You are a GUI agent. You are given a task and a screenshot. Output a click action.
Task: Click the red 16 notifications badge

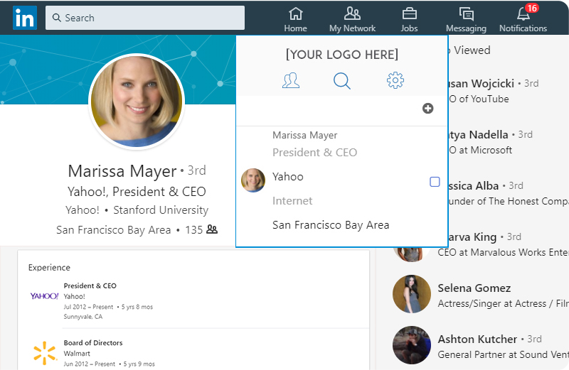tap(531, 8)
